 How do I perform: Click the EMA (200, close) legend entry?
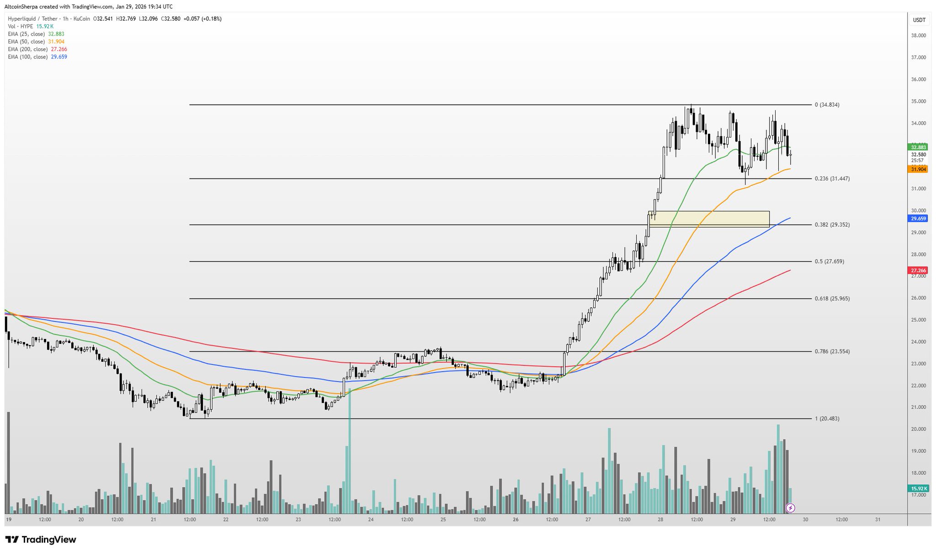[27, 49]
